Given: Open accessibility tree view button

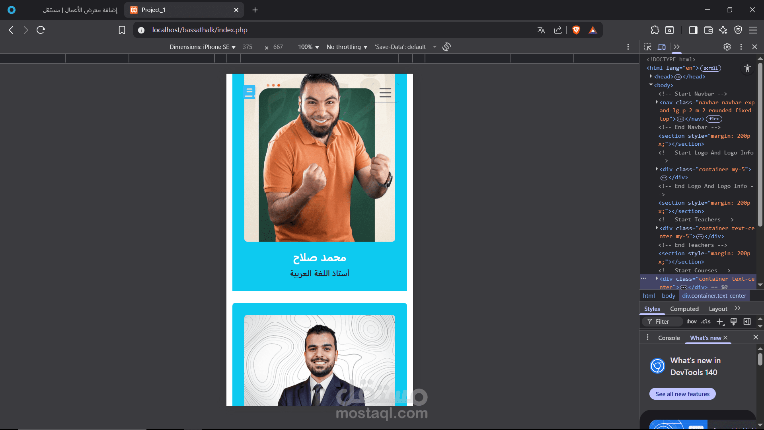Looking at the screenshot, I should 747,68.
